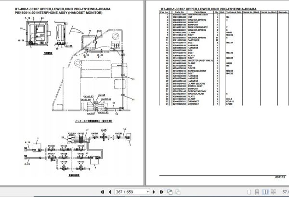Click the zoom percentage value 57

(286, 192)
